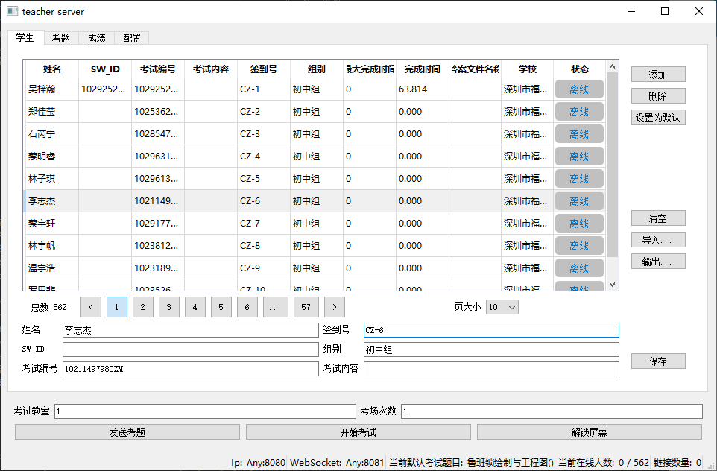The height and width of the screenshot is (471, 717).
Task: Click the 添加 button
Action: tap(657, 75)
